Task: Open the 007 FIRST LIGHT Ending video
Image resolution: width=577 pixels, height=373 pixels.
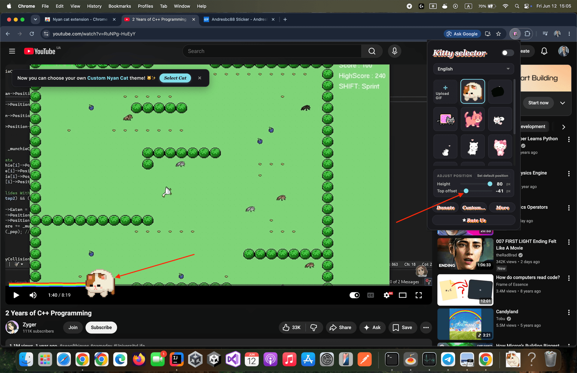Action: 465,253
